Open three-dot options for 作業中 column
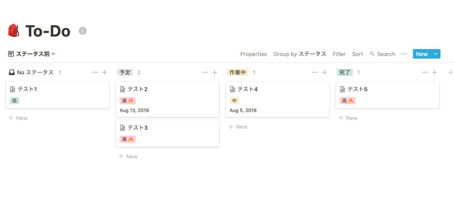Image resolution: width=455 pixels, height=201 pixels. click(315, 72)
